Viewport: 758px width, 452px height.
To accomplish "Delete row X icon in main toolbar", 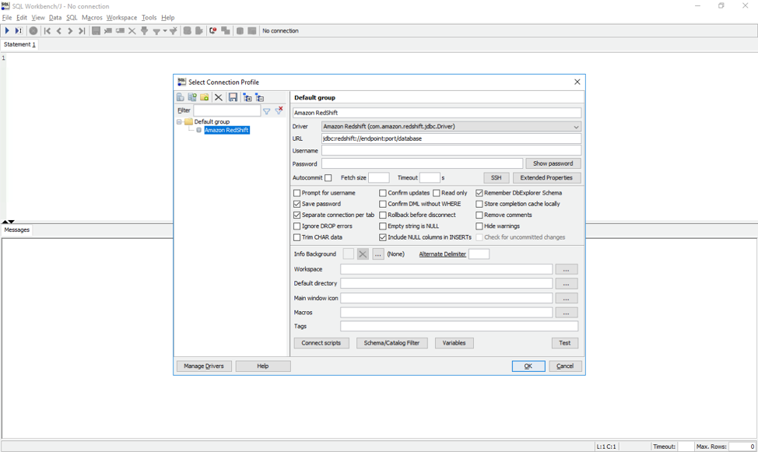I will click(132, 30).
